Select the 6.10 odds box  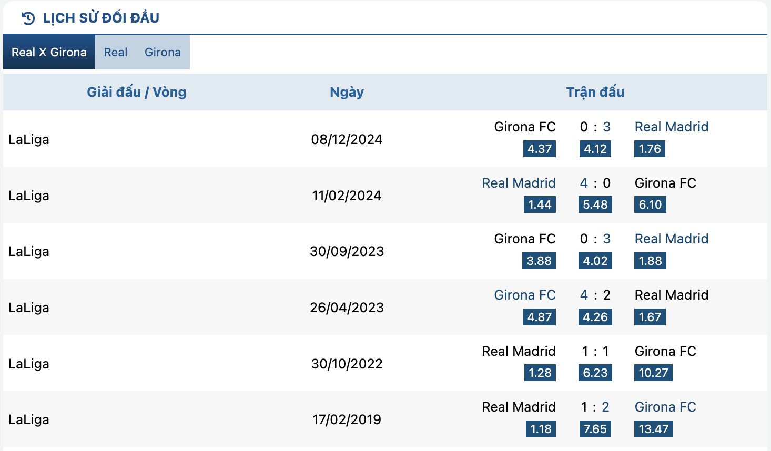pos(651,204)
